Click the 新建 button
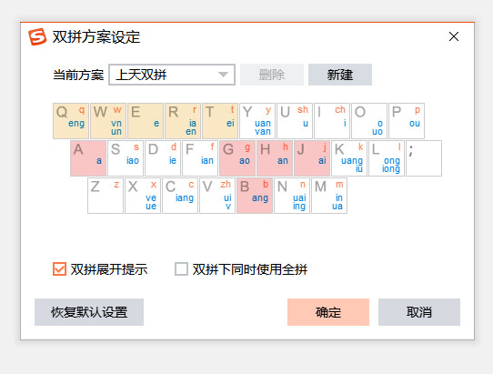The width and height of the screenshot is (493, 374). click(340, 75)
